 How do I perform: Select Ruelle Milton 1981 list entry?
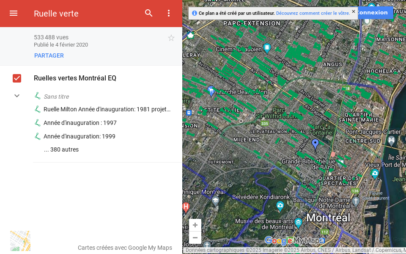(107, 109)
